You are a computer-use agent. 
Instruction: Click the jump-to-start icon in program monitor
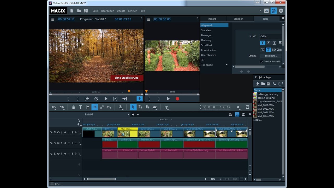click(87, 99)
